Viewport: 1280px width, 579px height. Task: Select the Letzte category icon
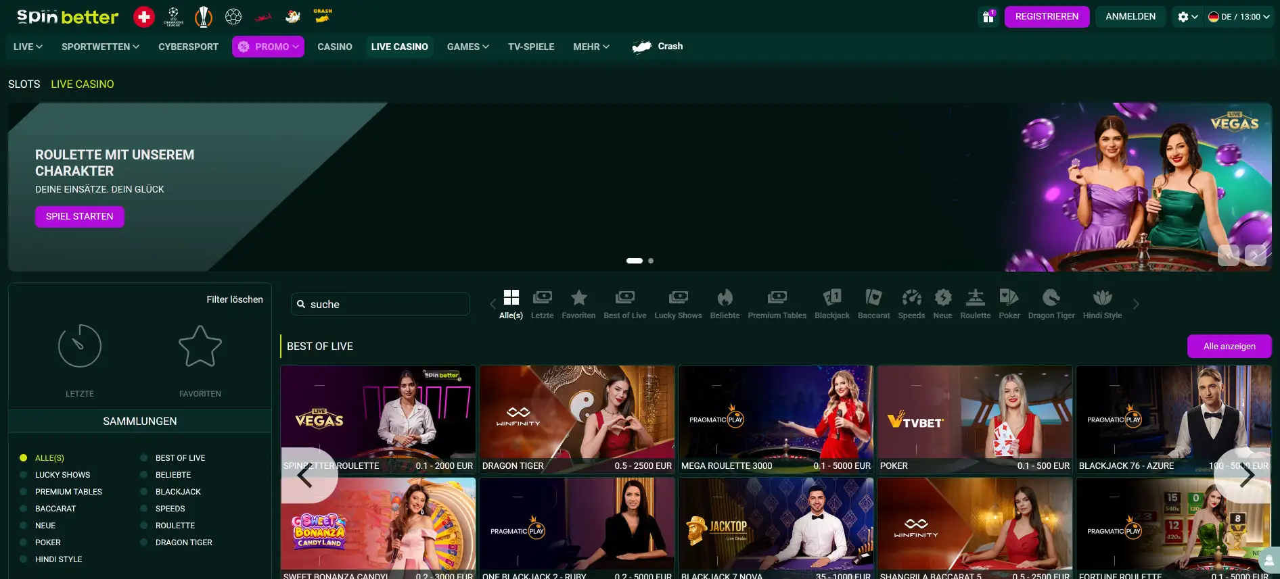543,297
